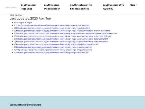This screenshot has width=145, height=109.
Task: Open the sitemap.html link
Action: coord(54,47)
